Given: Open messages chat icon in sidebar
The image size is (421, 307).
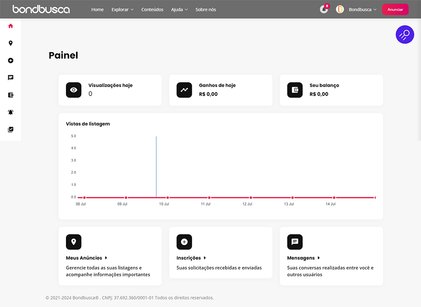Looking at the screenshot, I should click(11, 78).
